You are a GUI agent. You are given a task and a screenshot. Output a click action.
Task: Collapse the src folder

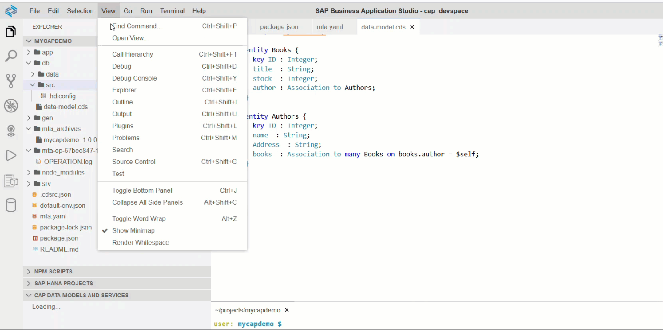(33, 85)
